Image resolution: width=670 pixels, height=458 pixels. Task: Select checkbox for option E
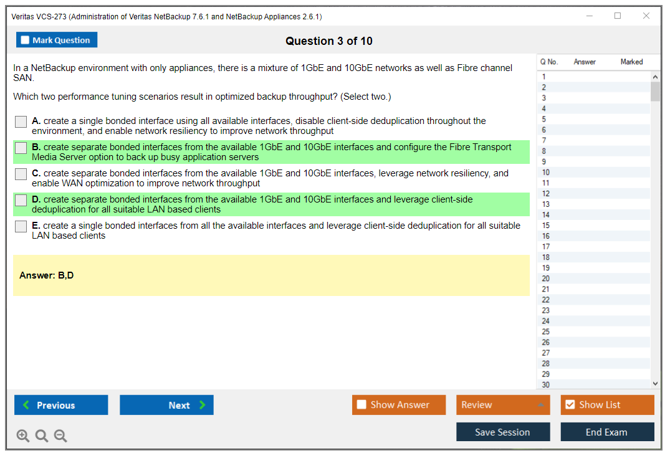21,226
